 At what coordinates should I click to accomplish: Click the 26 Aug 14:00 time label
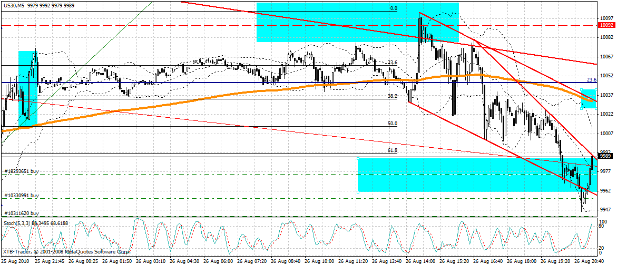pos(422,261)
